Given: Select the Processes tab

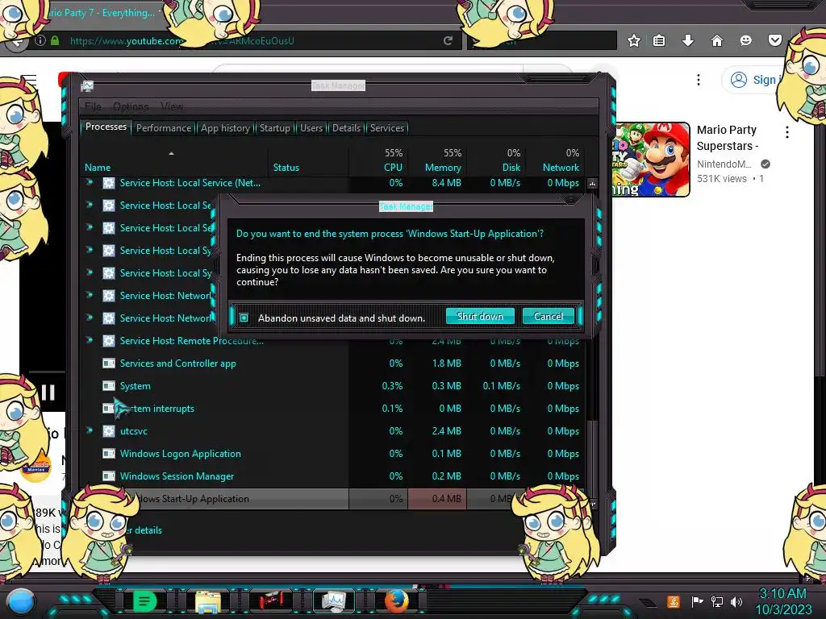Looking at the screenshot, I should (106, 127).
